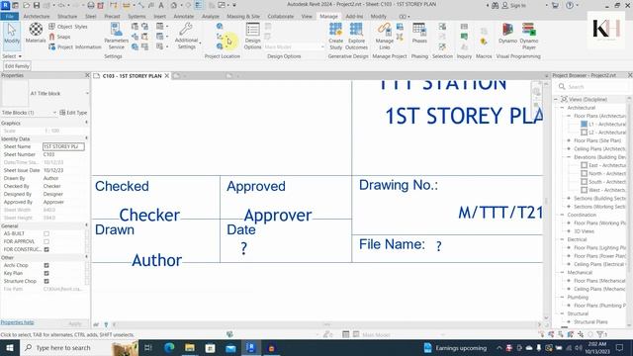Toggle the AS-BUILT checkbox
This screenshot has width=633, height=356.
click(46, 233)
